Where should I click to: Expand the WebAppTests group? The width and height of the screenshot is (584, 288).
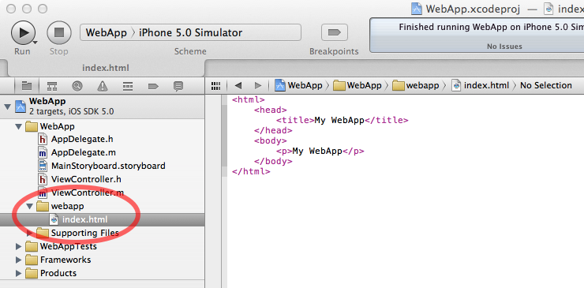[x=18, y=247]
